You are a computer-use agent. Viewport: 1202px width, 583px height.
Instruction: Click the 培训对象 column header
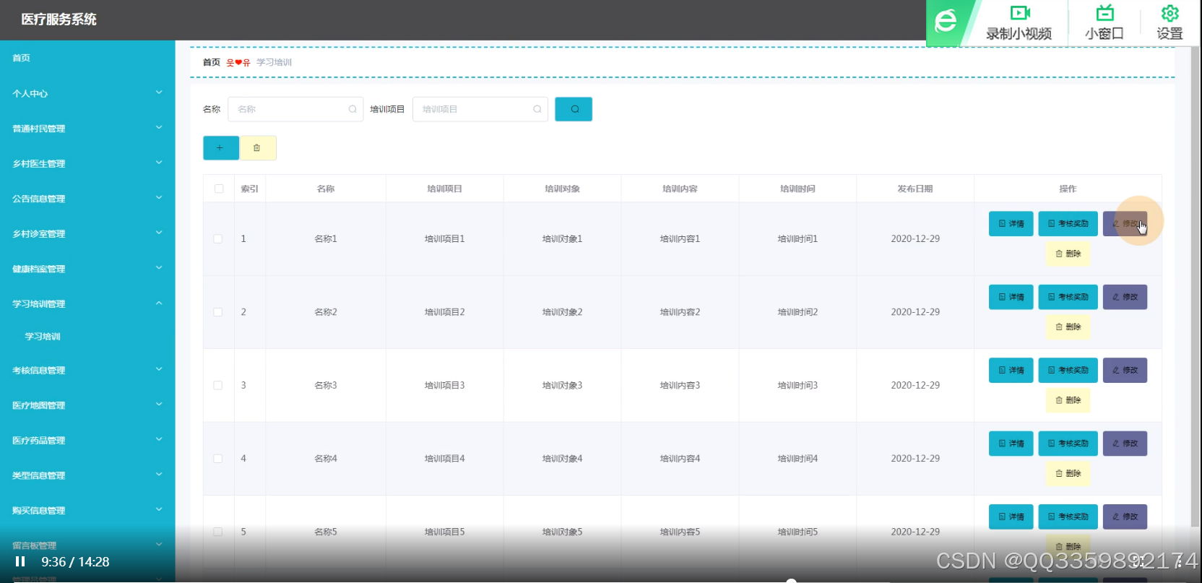coord(562,189)
